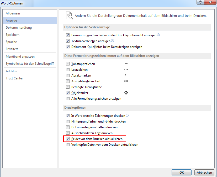Close the Word-Optionen dialog
Image resolution: width=217 pixels, height=177 pixels.
[x=210, y=2]
